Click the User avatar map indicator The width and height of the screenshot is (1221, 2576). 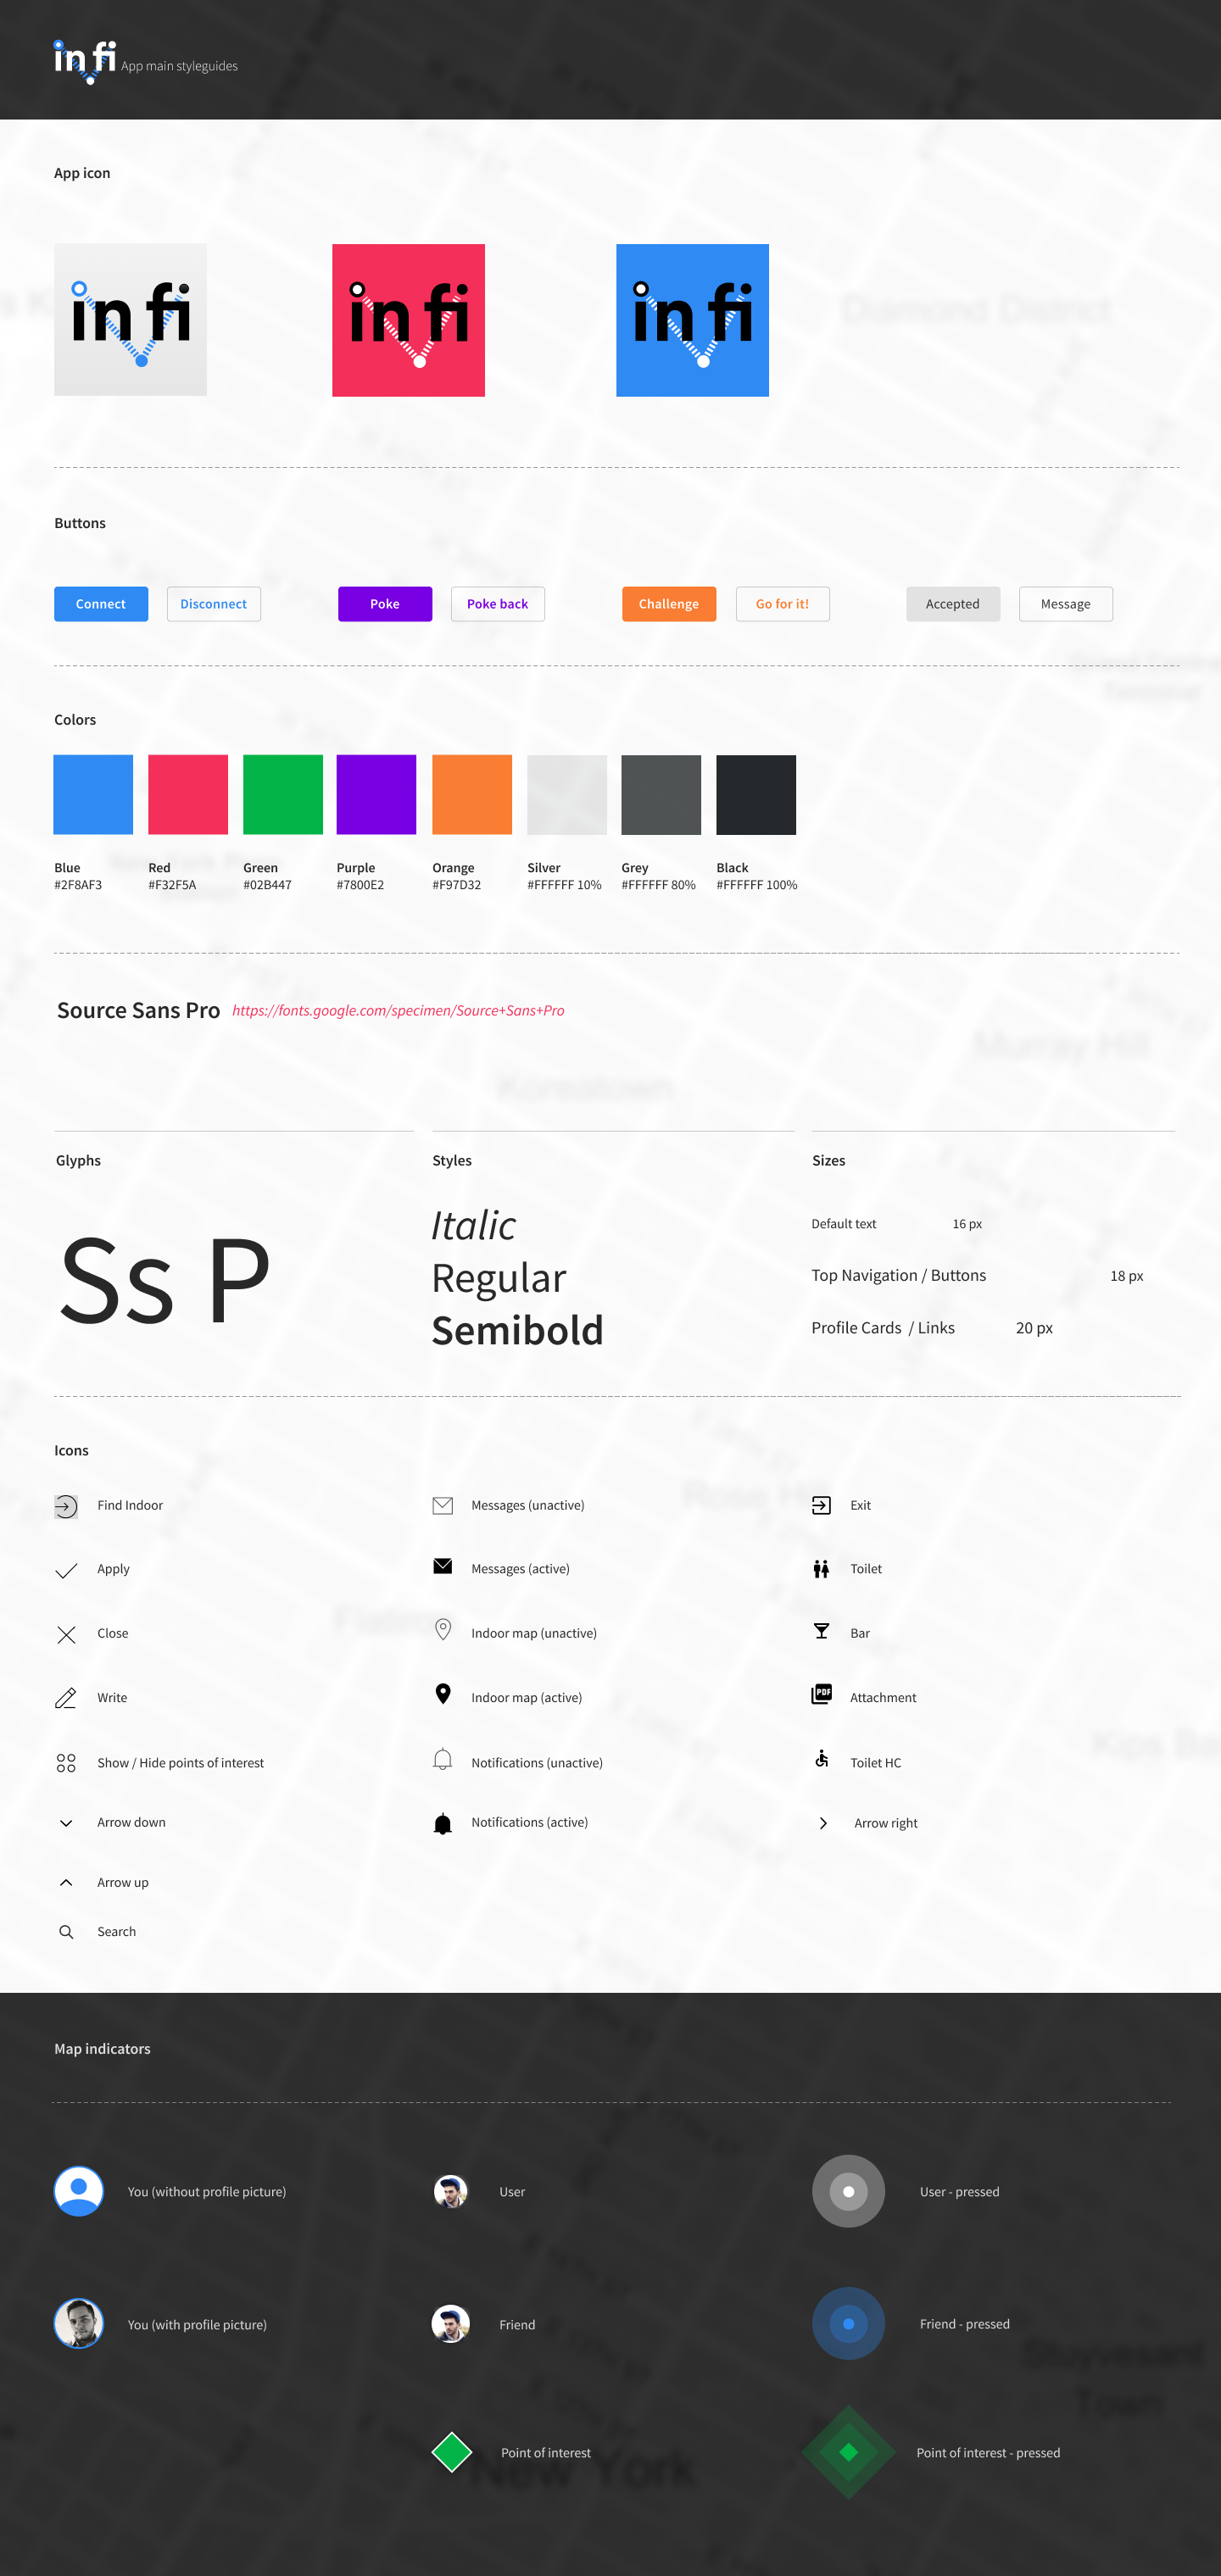point(451,2191)
